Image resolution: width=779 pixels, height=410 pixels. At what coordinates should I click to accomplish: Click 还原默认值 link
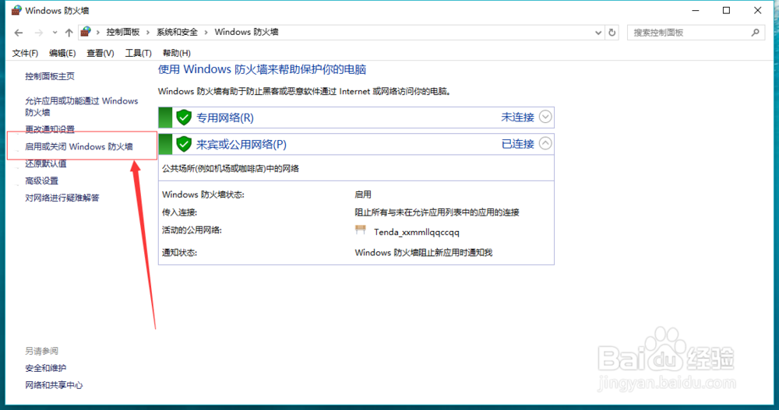46,163
